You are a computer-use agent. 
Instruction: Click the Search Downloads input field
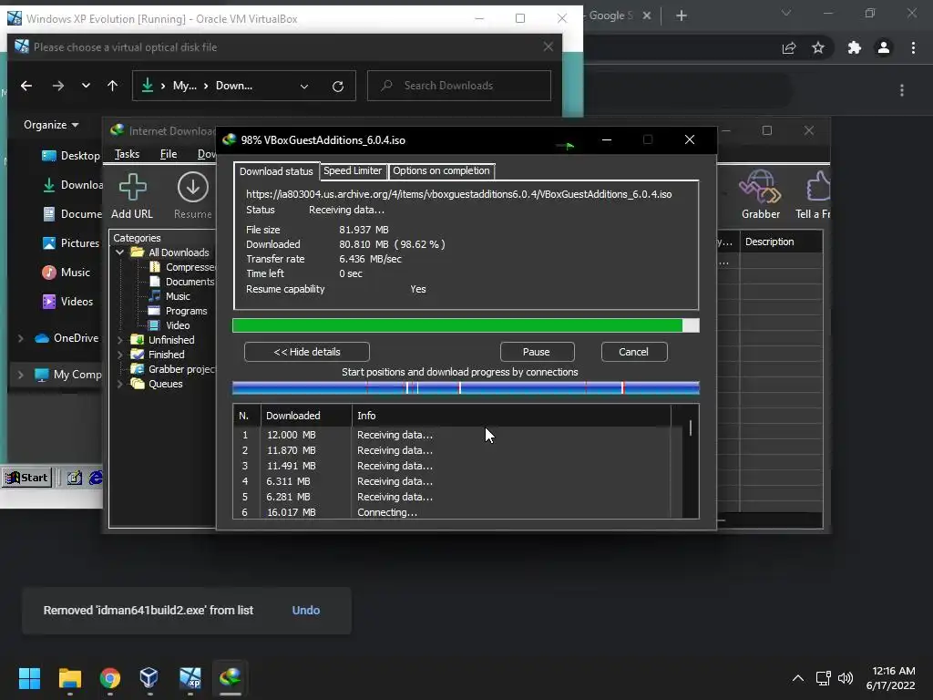[459, 86]
